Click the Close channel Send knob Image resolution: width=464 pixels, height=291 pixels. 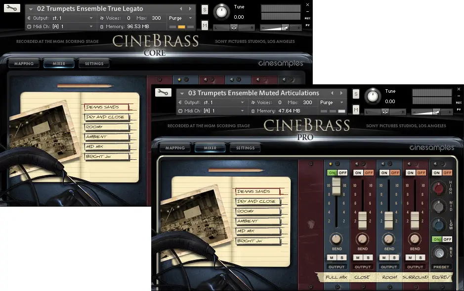pos(362,239)
